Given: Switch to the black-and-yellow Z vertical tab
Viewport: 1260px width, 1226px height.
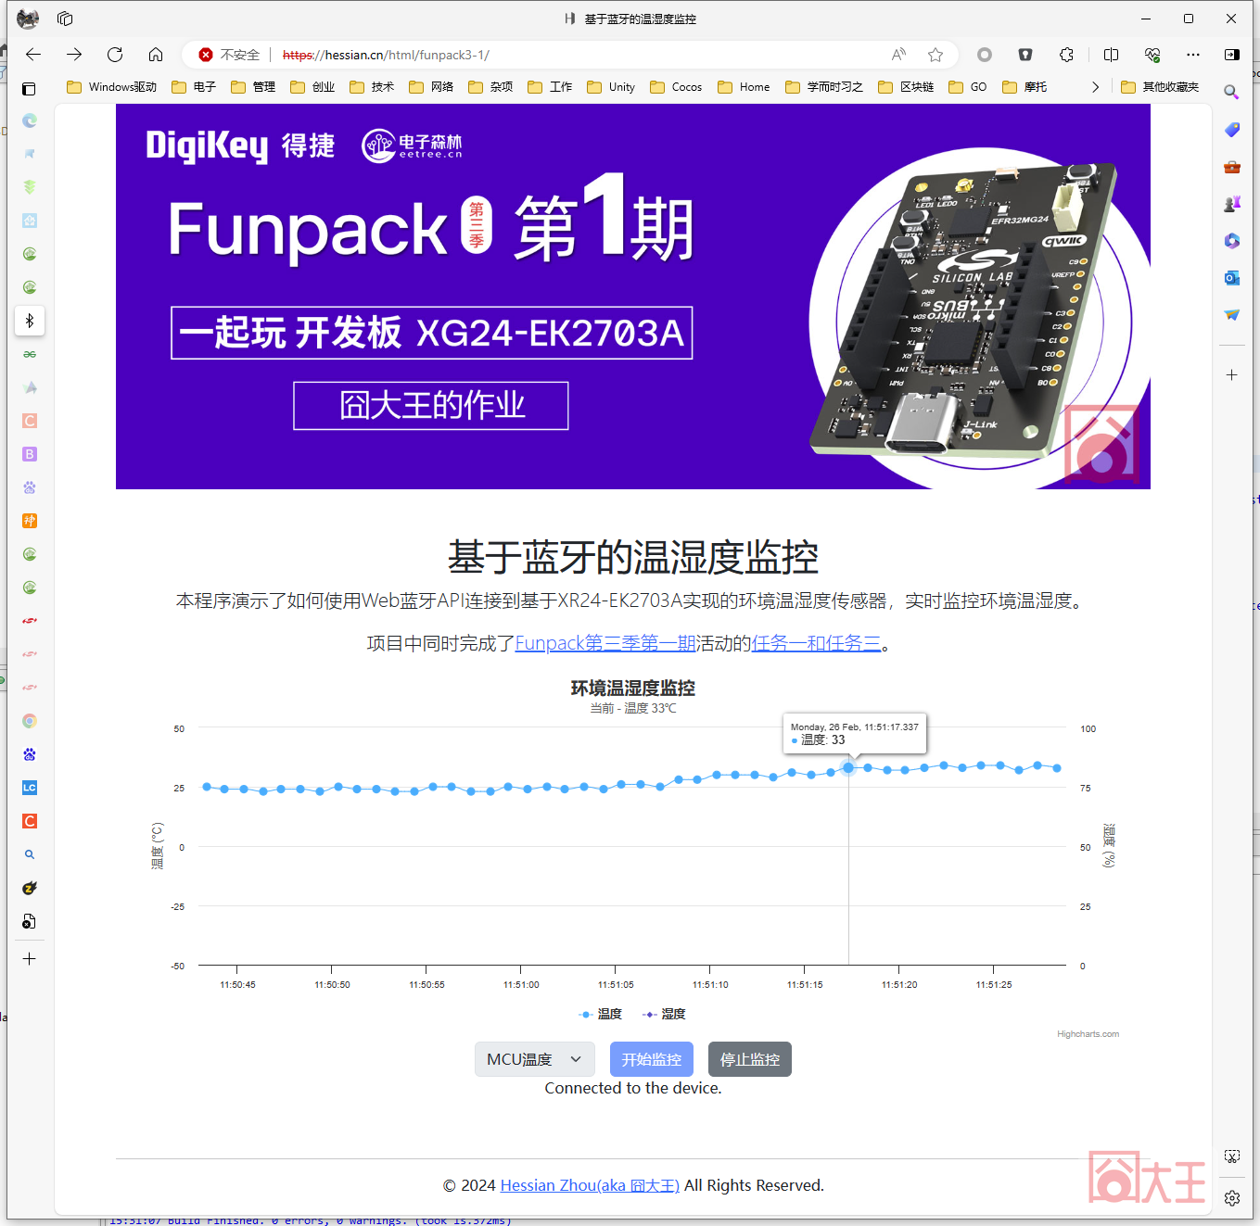Looking at the screenshot, I should coord(30,888).
